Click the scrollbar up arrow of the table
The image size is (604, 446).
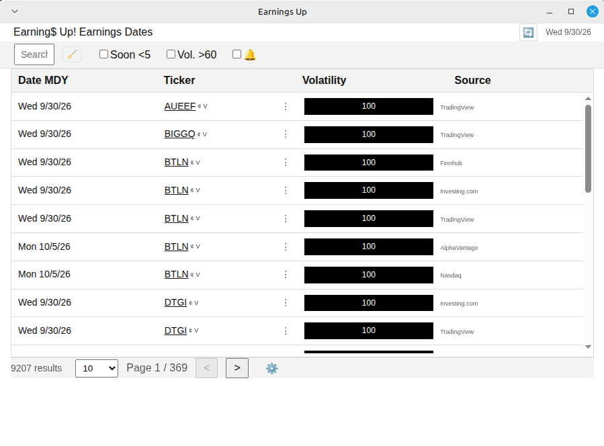coord(588,99)
